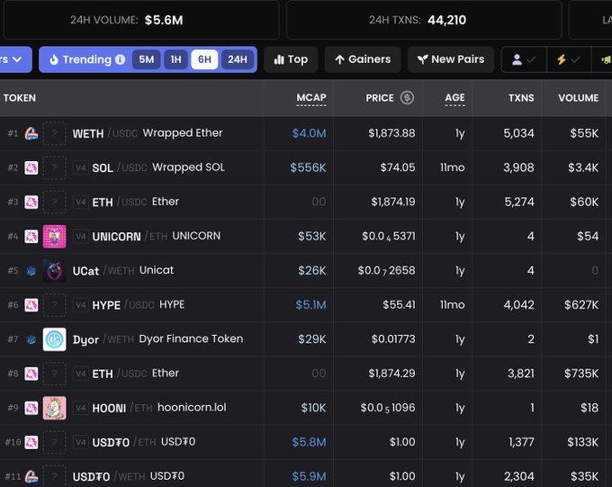This screenshot has width=612, height=487.
Task: Select the 5M trending timeframe
Action: (x=147, y=59)
